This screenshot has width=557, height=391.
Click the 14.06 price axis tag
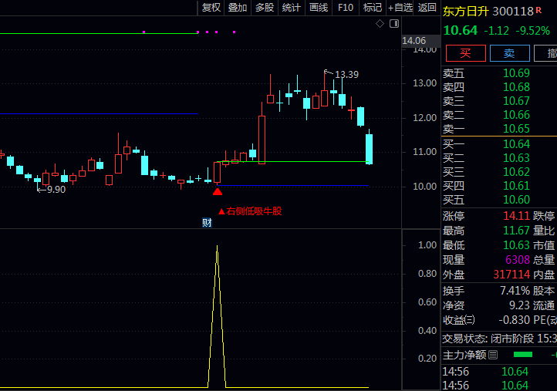coord(414,40)
